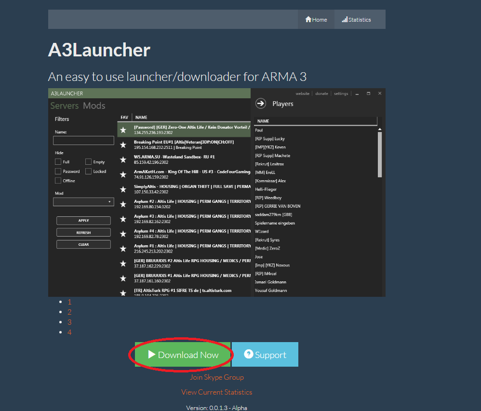Click the FAV column header
The width and height of the screenshot is (481, 411).
click(124, 118)
